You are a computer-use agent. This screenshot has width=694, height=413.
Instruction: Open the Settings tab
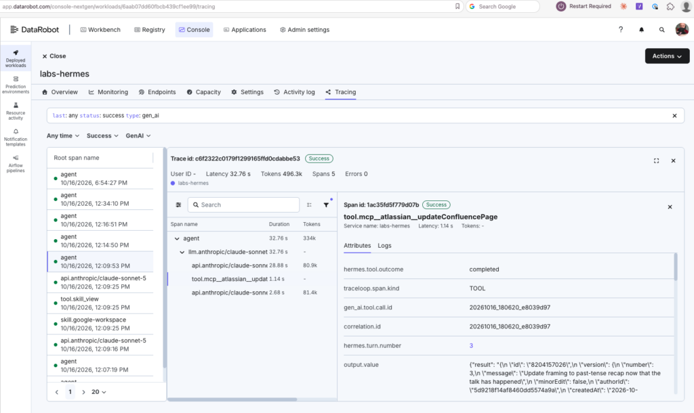247,92
